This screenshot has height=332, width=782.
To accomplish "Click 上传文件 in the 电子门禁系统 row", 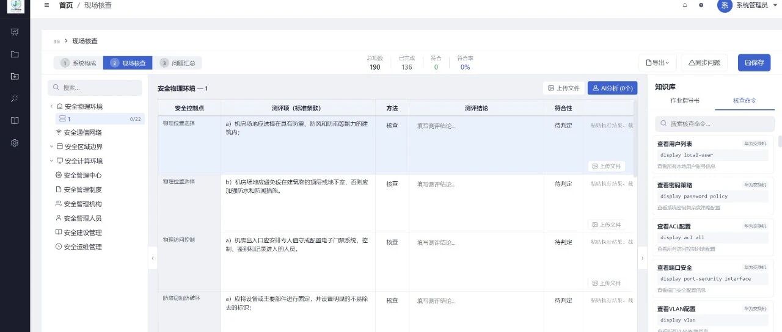I will (x=606, y=283).
